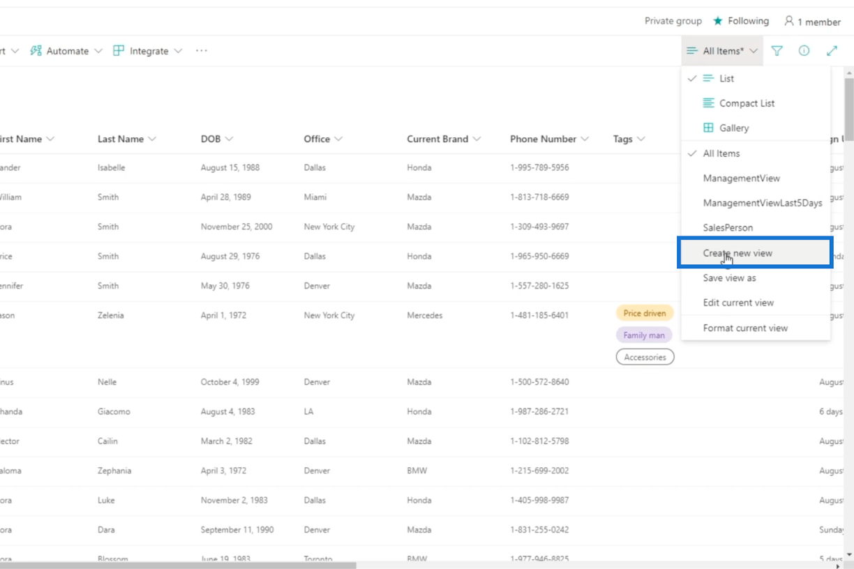Viewport: 854px width, 569px height.
Task: Click the Last Name cell Zephania
Action: pos(115,471)
